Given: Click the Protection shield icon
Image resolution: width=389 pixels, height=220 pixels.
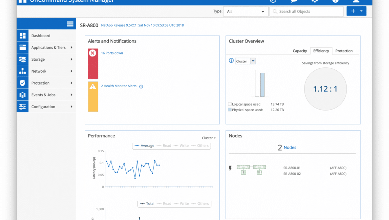Looking at the screenshot, I should (23, 83).
